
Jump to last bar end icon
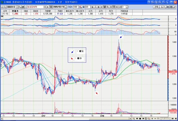point(176,119)
